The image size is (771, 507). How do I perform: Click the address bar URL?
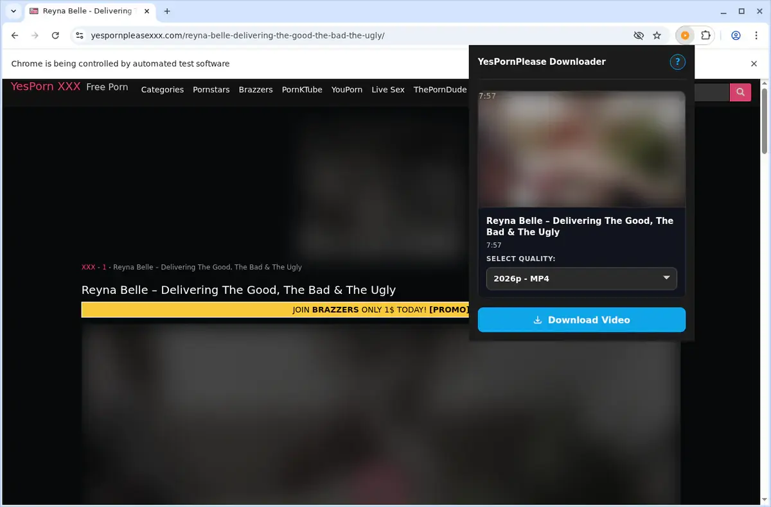coord(238,35)
